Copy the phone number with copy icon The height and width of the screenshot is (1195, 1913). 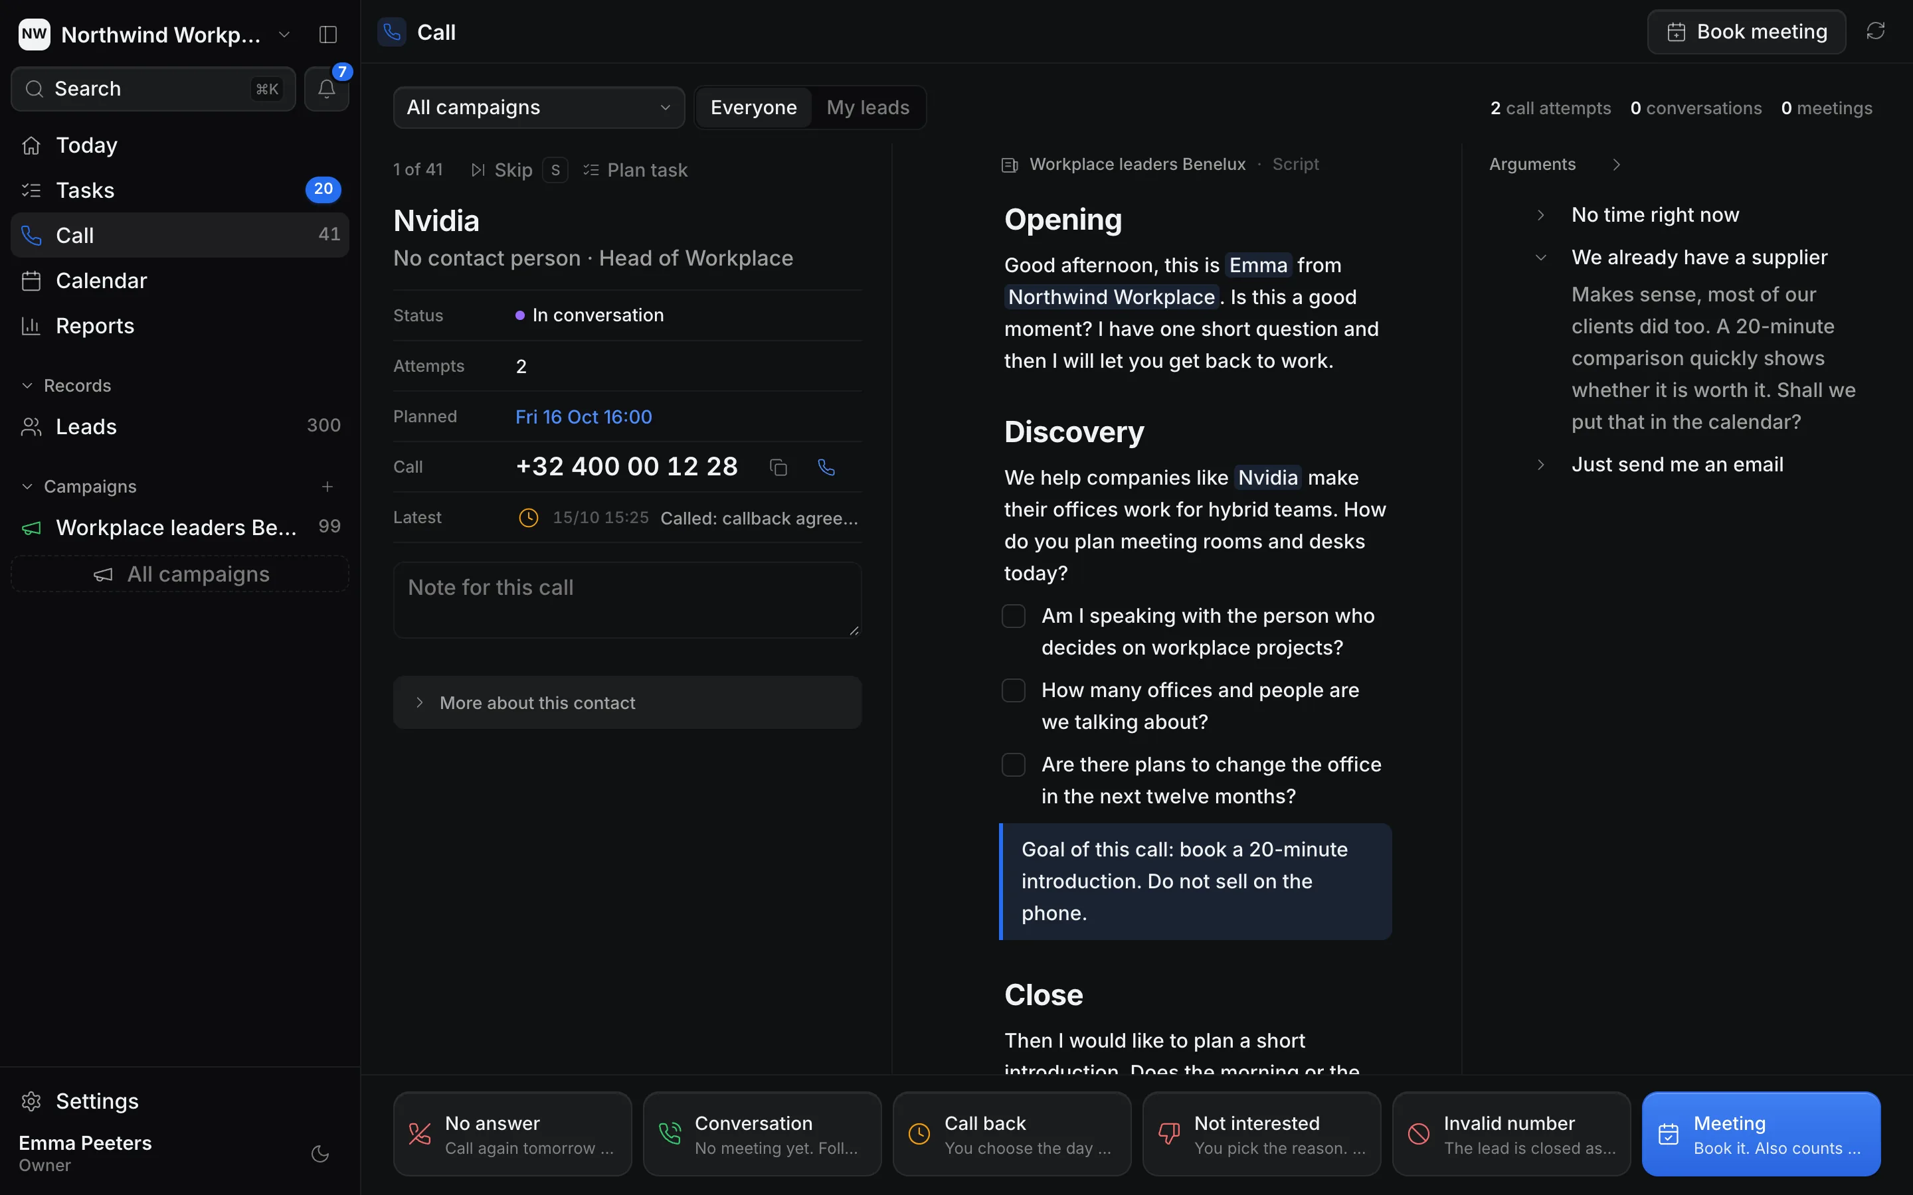tap(778, 467)
